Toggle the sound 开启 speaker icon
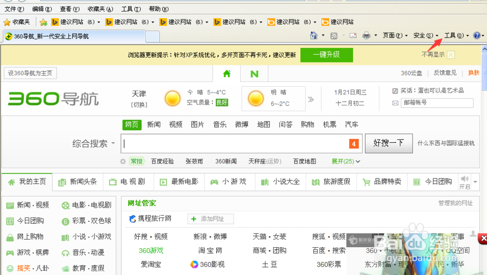The width and height of the screenshot is (487, 275). [465, 178]
